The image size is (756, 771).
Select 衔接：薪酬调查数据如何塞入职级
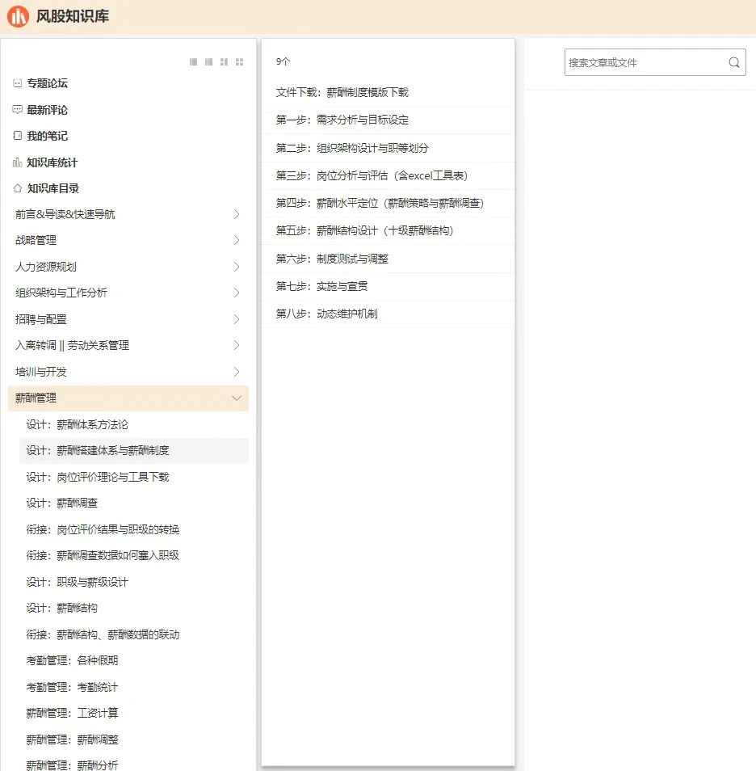pyautogui.click(x=103, y=556)
